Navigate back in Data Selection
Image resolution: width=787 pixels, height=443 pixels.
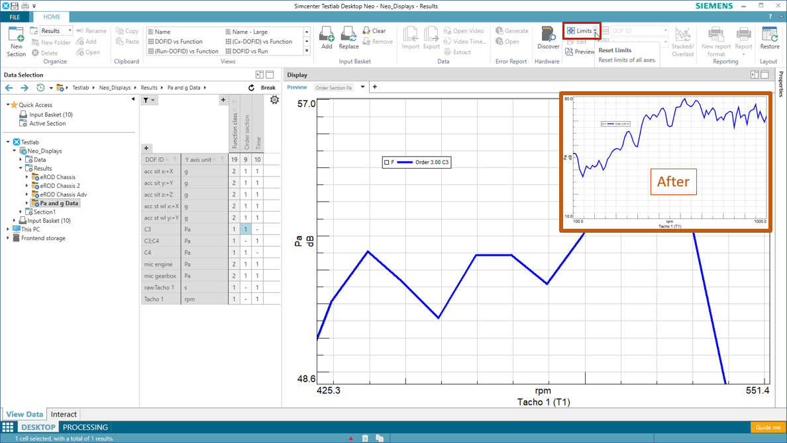[9, 88]
